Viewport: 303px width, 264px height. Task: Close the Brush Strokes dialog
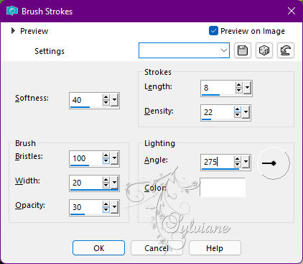tap(292, 11)
